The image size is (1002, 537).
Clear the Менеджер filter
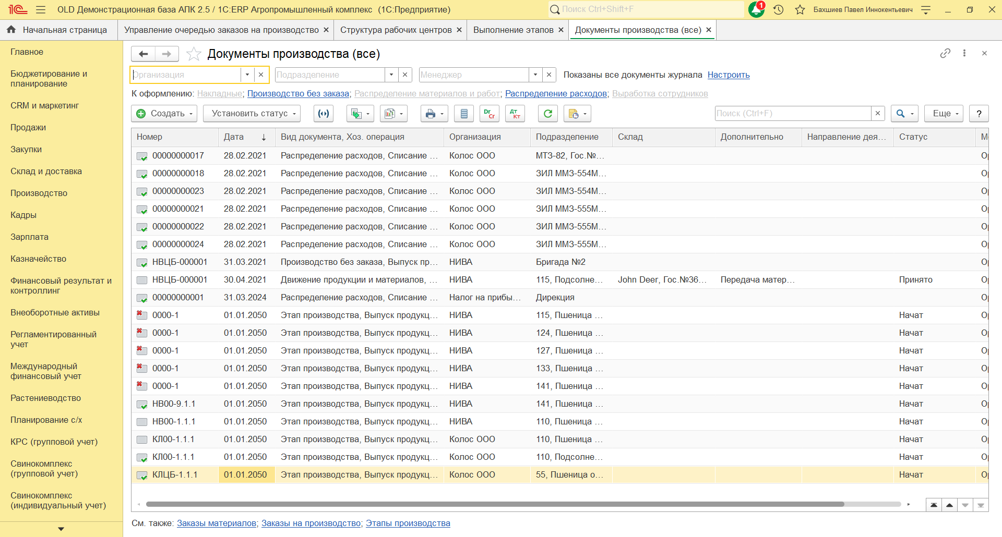coord(549,75)
